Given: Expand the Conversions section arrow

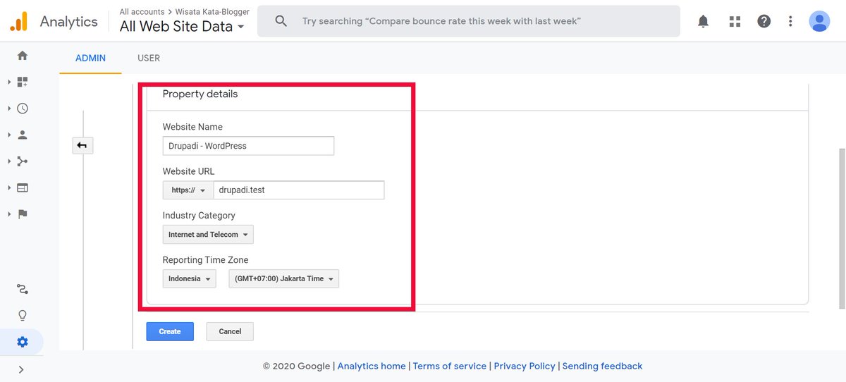Looking at the screenshot, I should pos(9,214).
